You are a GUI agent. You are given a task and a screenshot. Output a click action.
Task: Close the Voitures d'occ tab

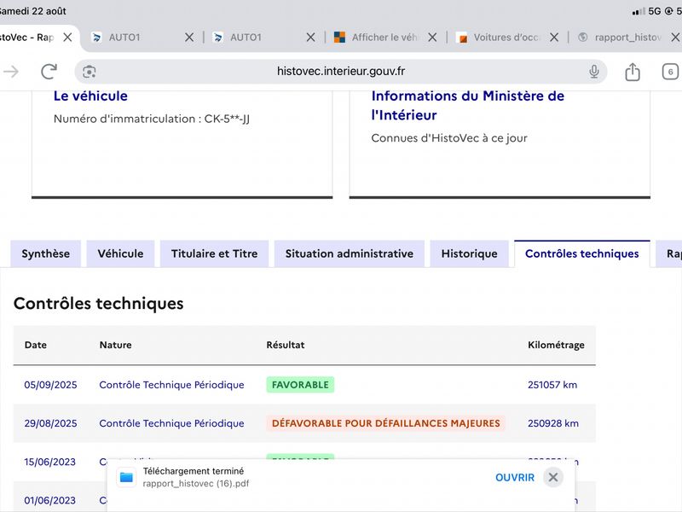pyautogui.click(x=554, y=38)
